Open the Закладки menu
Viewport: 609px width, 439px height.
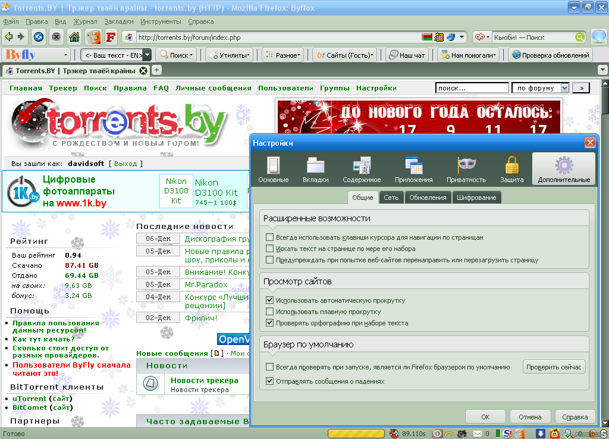119,21
